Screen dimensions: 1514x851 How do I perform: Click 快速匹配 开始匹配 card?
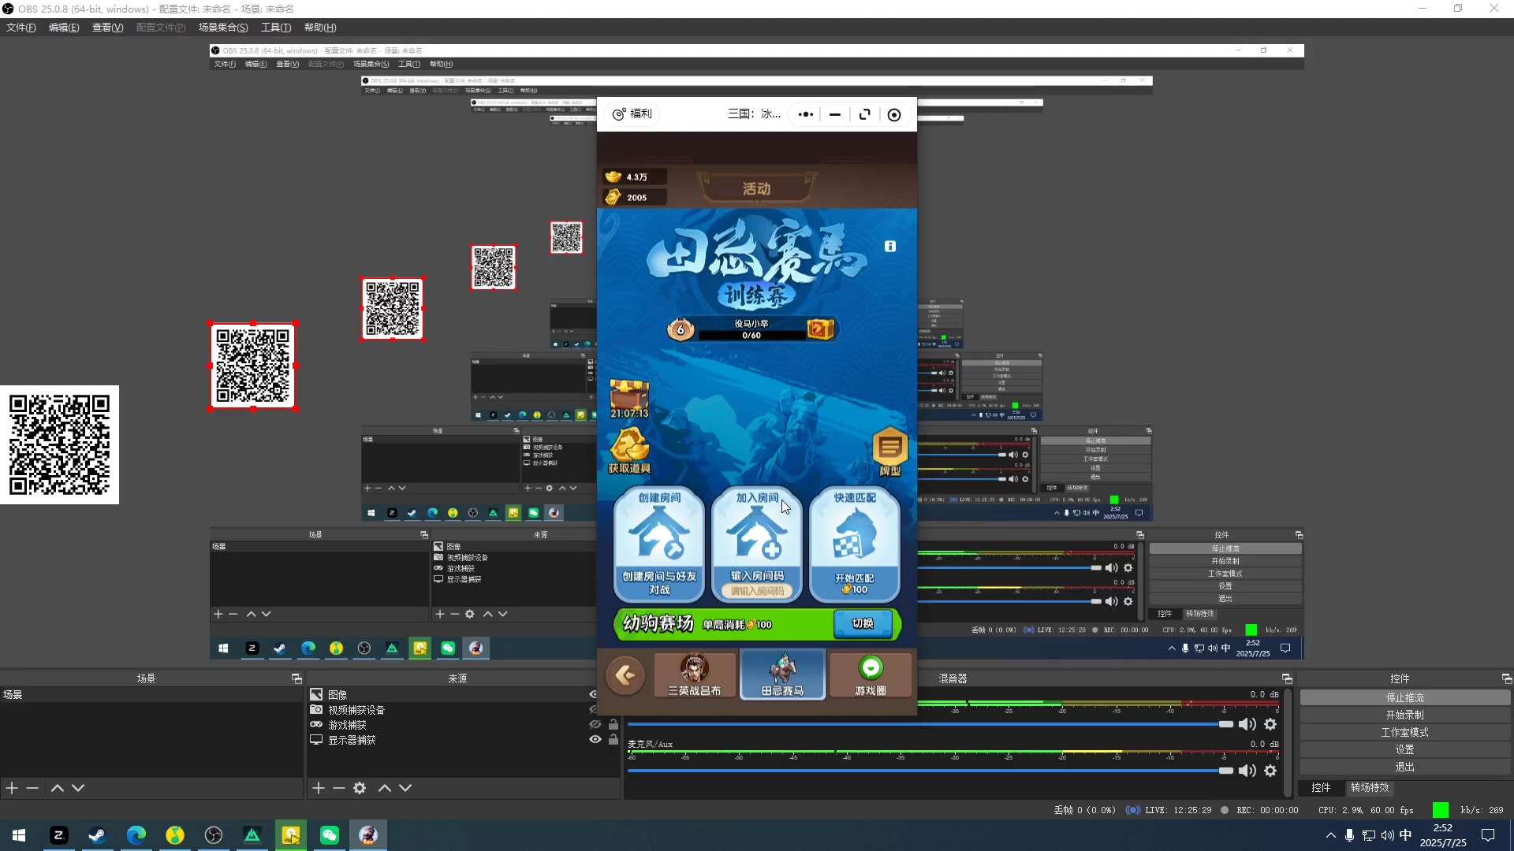point(855,544)
